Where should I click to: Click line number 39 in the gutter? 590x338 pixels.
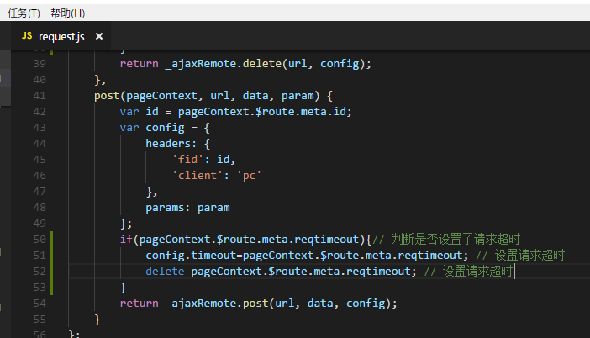pos(40,64)
